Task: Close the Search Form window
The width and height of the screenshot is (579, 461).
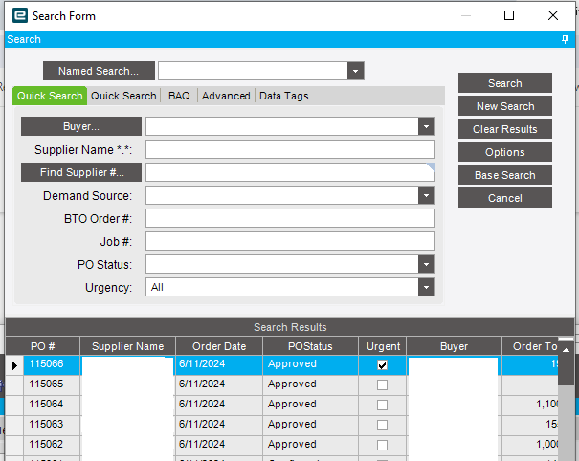Action: [553, 15]
